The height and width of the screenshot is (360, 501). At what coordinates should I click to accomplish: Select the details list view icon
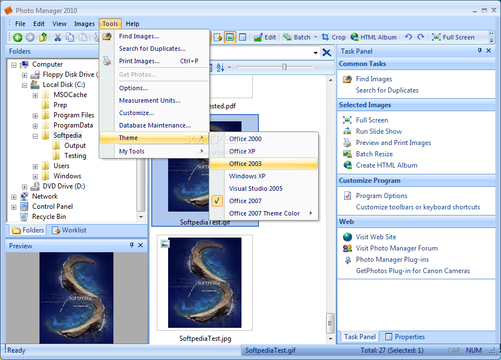pyautogui.click(x=243, y=37)
